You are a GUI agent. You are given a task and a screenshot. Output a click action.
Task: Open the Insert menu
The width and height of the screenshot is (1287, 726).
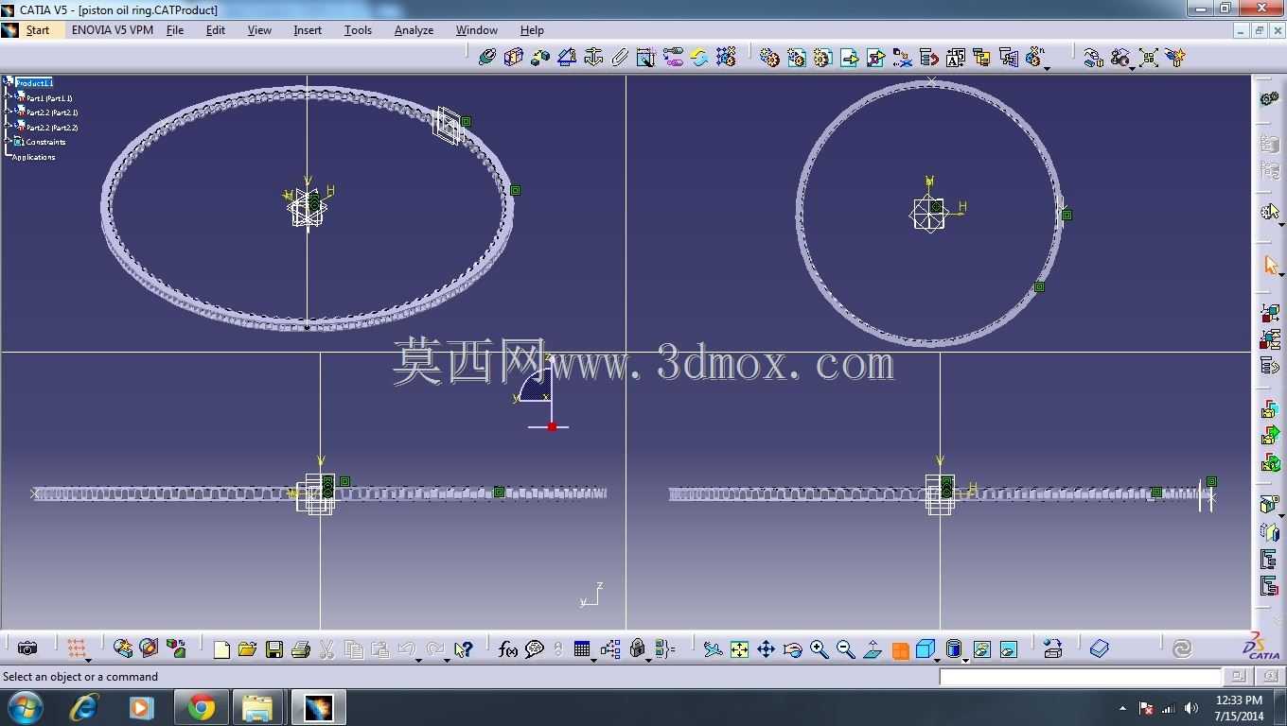click(x=308, y=30)
